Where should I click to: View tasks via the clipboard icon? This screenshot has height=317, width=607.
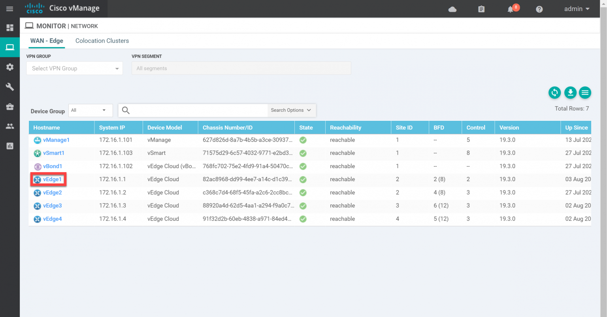click(x=481, y=9)
